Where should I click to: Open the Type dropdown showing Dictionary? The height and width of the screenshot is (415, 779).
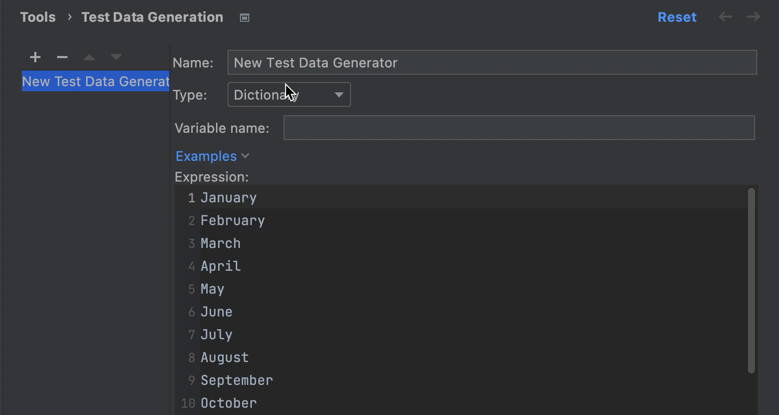point(289,95)
